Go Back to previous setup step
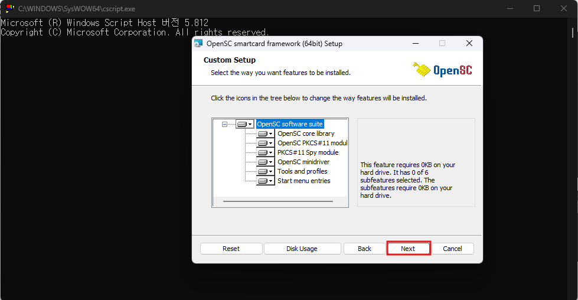578x300 pixels. pyautogui.click(x=364, y=249)
